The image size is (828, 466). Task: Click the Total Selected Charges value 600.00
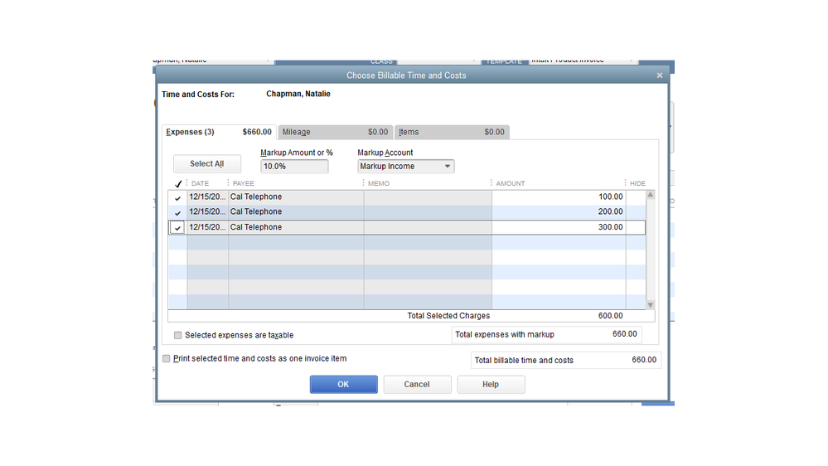click(611, 316)
